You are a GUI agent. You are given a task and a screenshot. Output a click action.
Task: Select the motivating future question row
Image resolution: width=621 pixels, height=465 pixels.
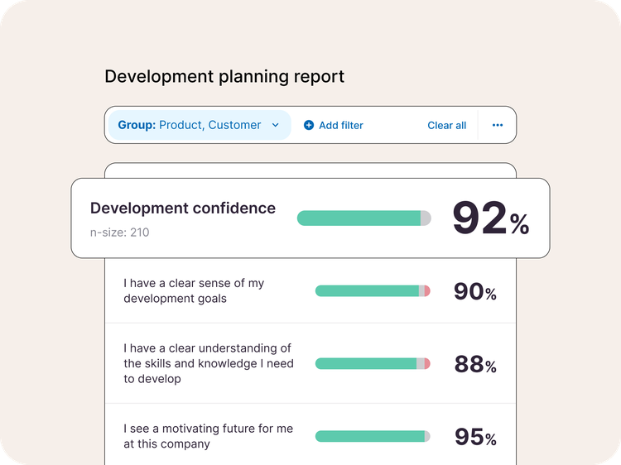click(x=208, y=436)
